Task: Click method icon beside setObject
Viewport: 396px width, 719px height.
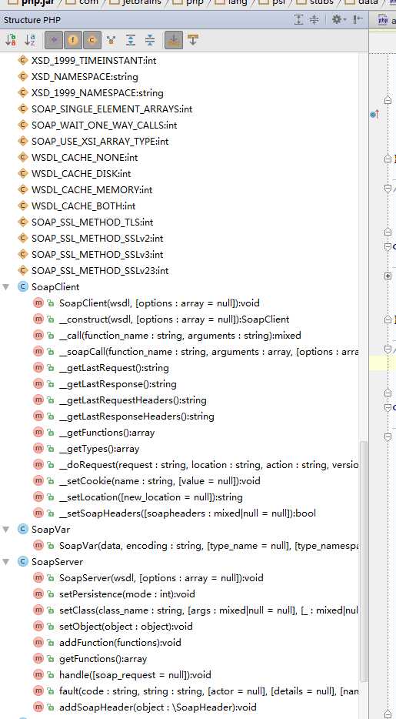Action: click(38, 627)
